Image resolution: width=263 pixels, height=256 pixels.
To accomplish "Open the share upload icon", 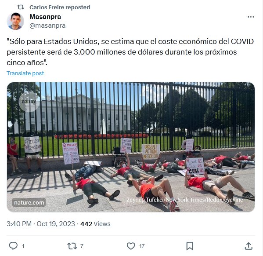I will click(249, 246).
